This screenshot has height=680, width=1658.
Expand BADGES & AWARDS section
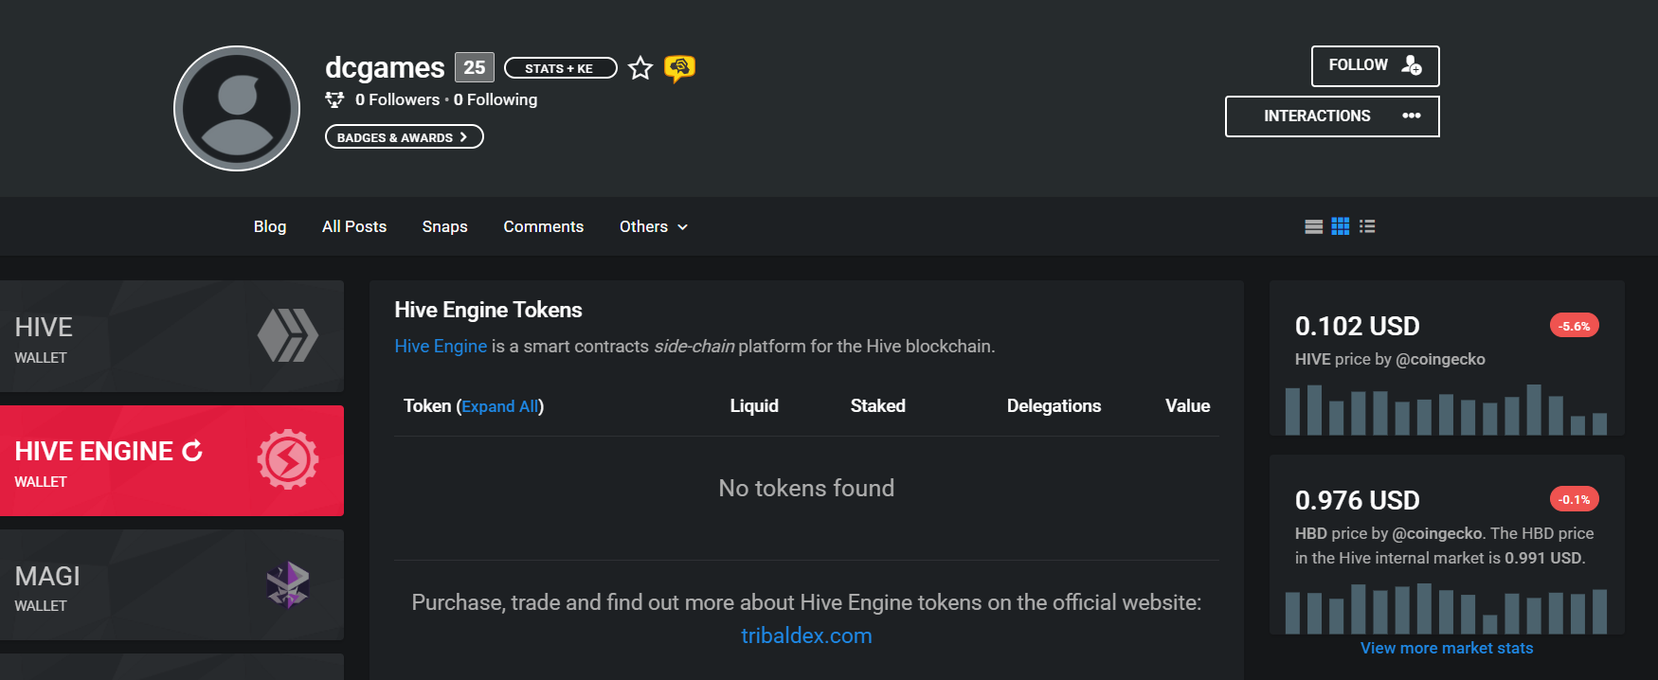(404, 137)
